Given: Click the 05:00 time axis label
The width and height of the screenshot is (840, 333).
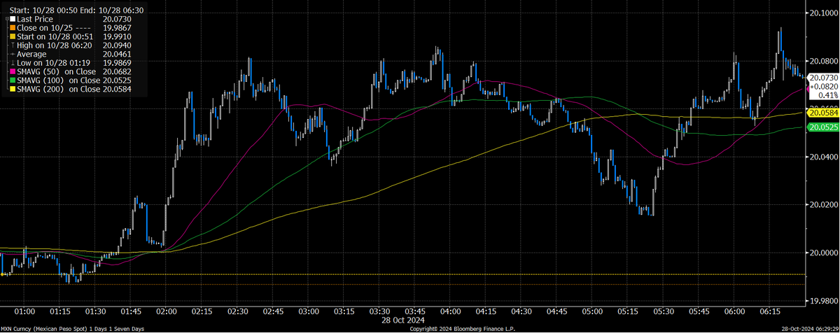Looking at the screenshot, I should (593, 311).
